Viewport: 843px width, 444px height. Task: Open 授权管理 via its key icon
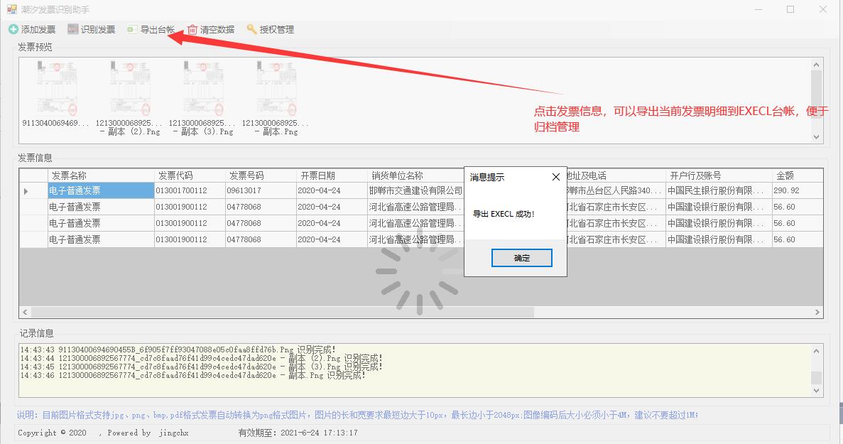[251, 30]
